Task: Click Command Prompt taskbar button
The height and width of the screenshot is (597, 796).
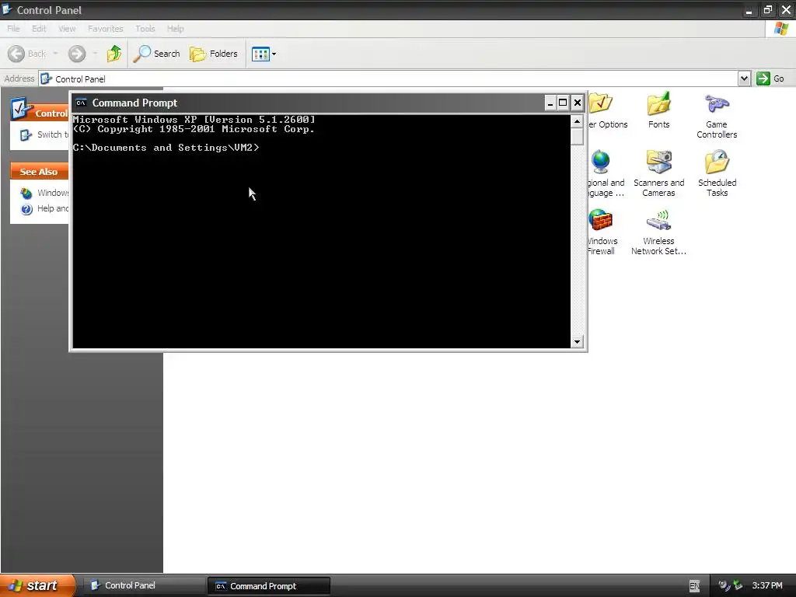Action: 268,586
